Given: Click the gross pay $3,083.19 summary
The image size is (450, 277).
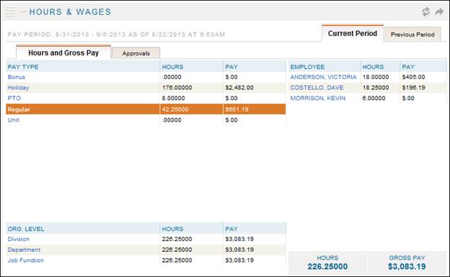Looking at the screenshot, I should coord(407,266).
